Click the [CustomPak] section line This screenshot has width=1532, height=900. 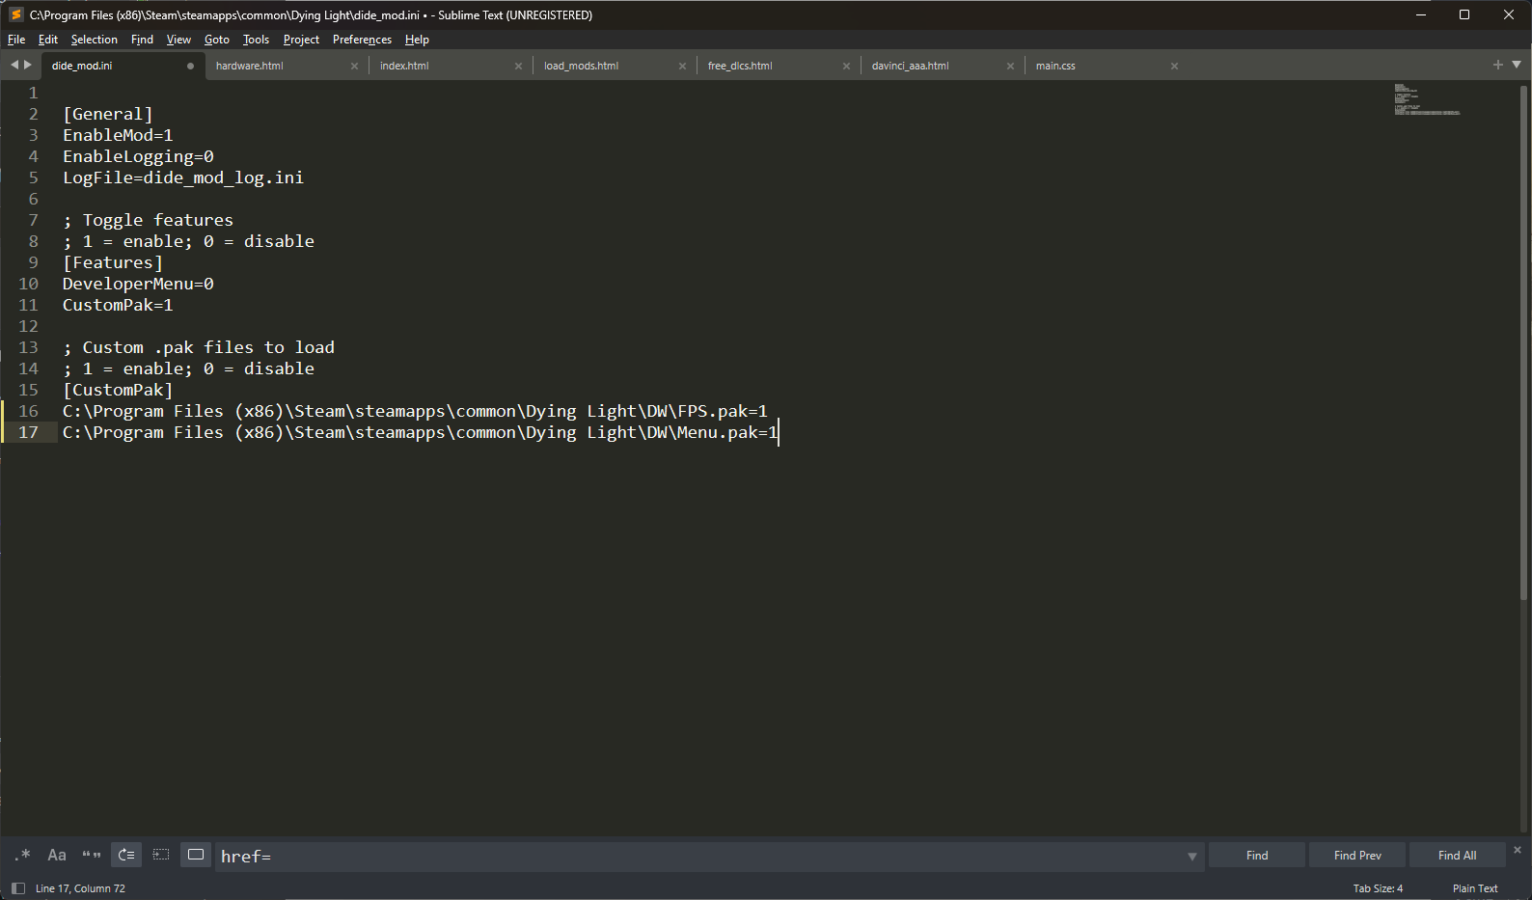point(118,390)
